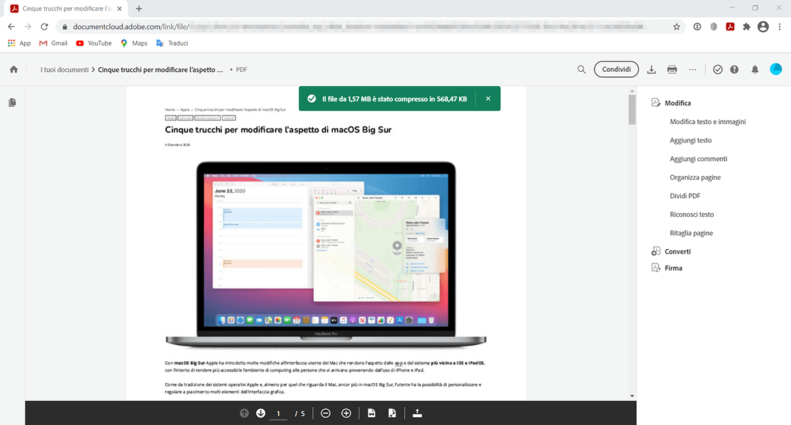The width and height of the screenshot is (791, 425).
Task: Show notifications bell
Action: click(x=755, y=69)
